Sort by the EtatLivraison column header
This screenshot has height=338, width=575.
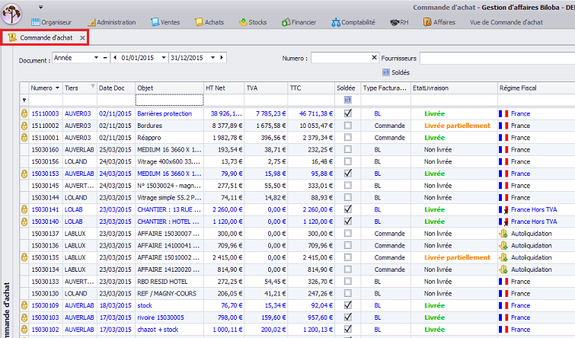(x=454, y=88)
